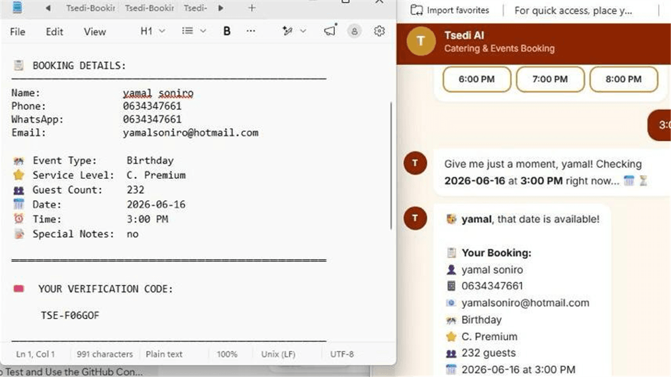Switch to the second Tsedi-Bookir tab
The image size is (671, 377).
tap(149, 8)
